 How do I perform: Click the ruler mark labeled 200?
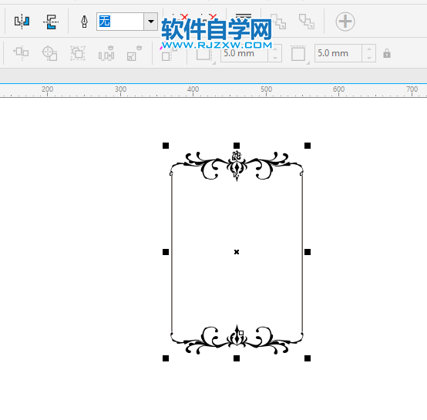click(x=47, y=89)
